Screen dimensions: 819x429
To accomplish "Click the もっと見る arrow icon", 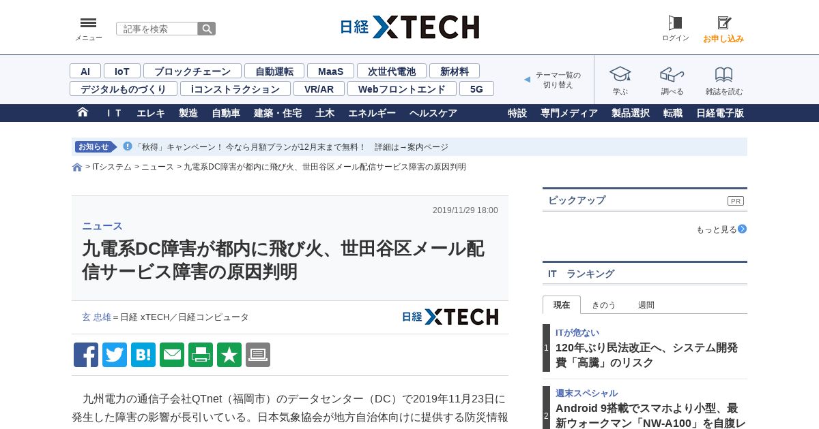I will tap(743, 229).
